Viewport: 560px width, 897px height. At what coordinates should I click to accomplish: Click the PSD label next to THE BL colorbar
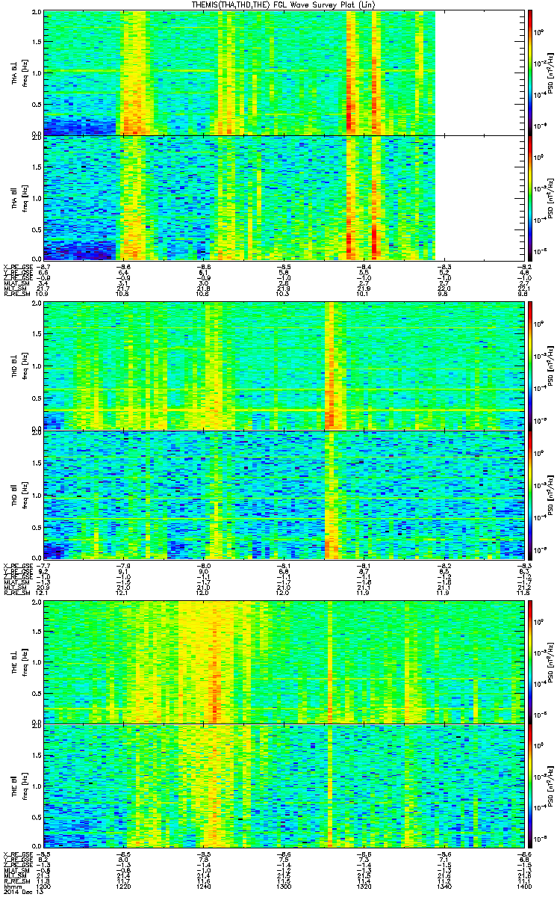(x=549, y=662)
